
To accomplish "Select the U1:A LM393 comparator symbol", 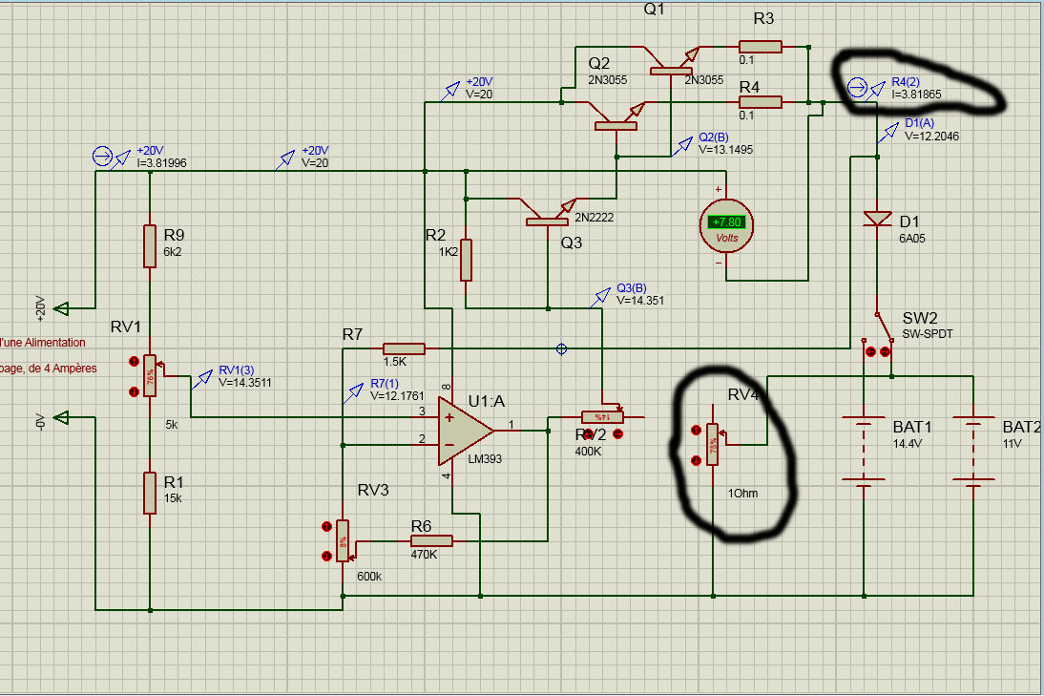I will [x=466, y=431].
